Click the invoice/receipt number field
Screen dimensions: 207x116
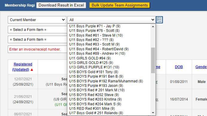coord(37,49)
